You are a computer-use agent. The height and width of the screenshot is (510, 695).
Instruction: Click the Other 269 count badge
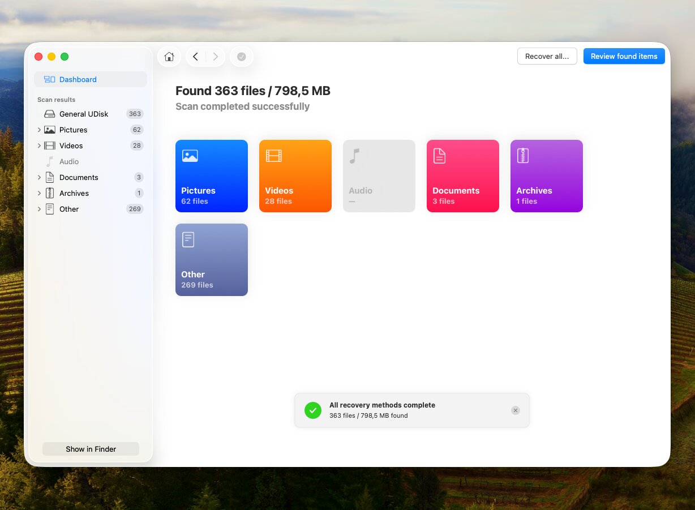pyautogui.click(x=135, y=209)
